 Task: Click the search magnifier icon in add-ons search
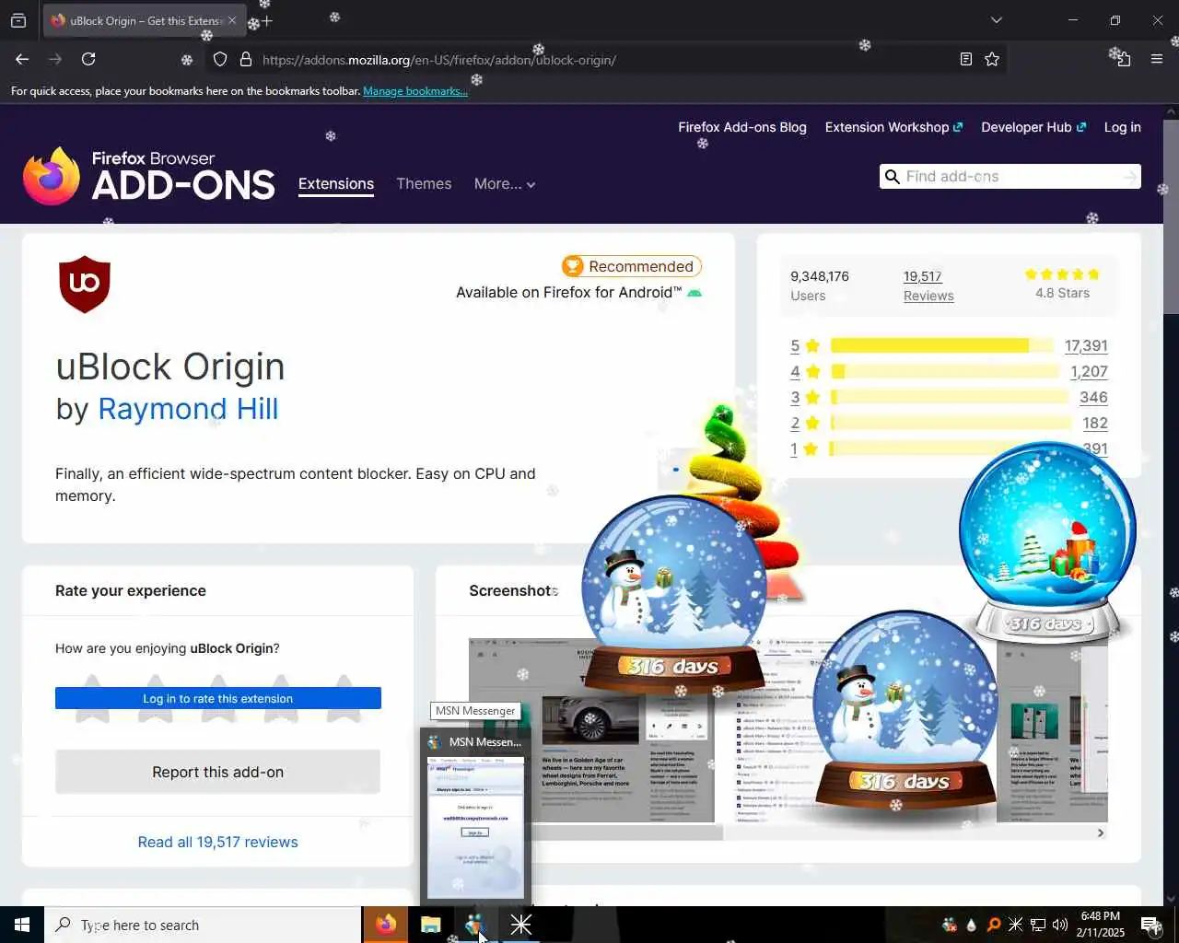(x=892, y=177)
